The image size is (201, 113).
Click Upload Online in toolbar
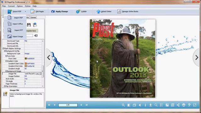(104, 12)
